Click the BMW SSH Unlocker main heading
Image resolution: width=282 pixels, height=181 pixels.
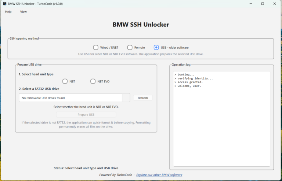[x=141, y=25]
